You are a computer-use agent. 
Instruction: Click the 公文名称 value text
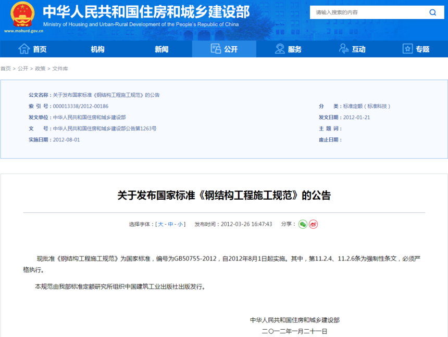(x=106, y=95)
